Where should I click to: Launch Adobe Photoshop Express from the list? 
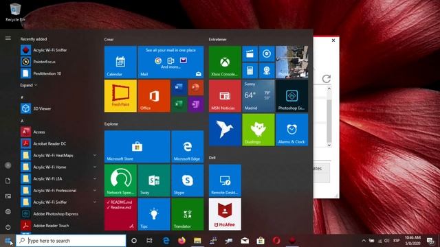pos(58,213)
